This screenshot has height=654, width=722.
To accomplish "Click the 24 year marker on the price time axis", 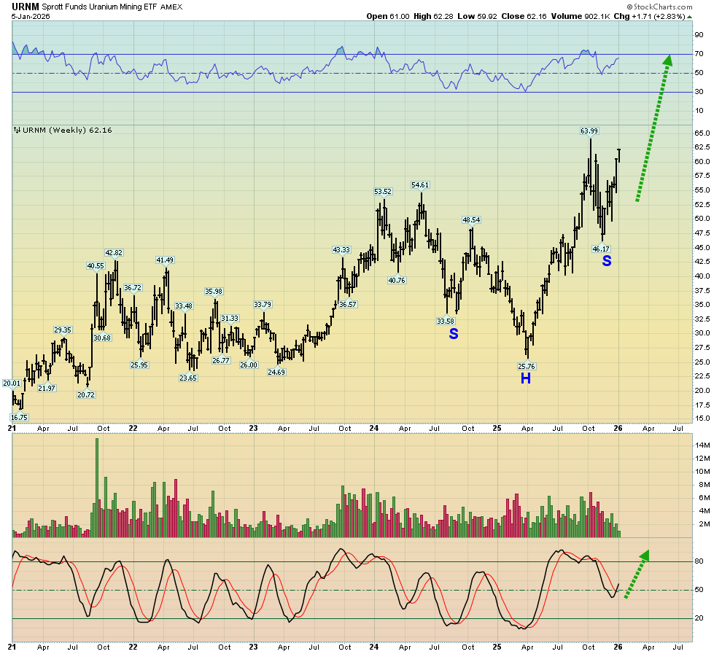I will [x=373, y=429].
